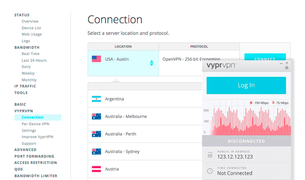Open Last 24 Hours bandwidth page
The image size is (305, 180).
(34, 60)
